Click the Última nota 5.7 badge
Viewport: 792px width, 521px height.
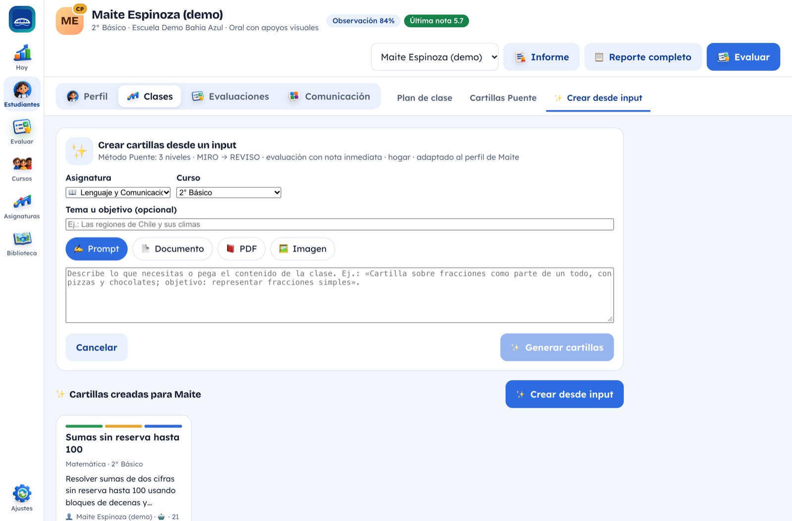pyautogui.click(x=437, y=21)
